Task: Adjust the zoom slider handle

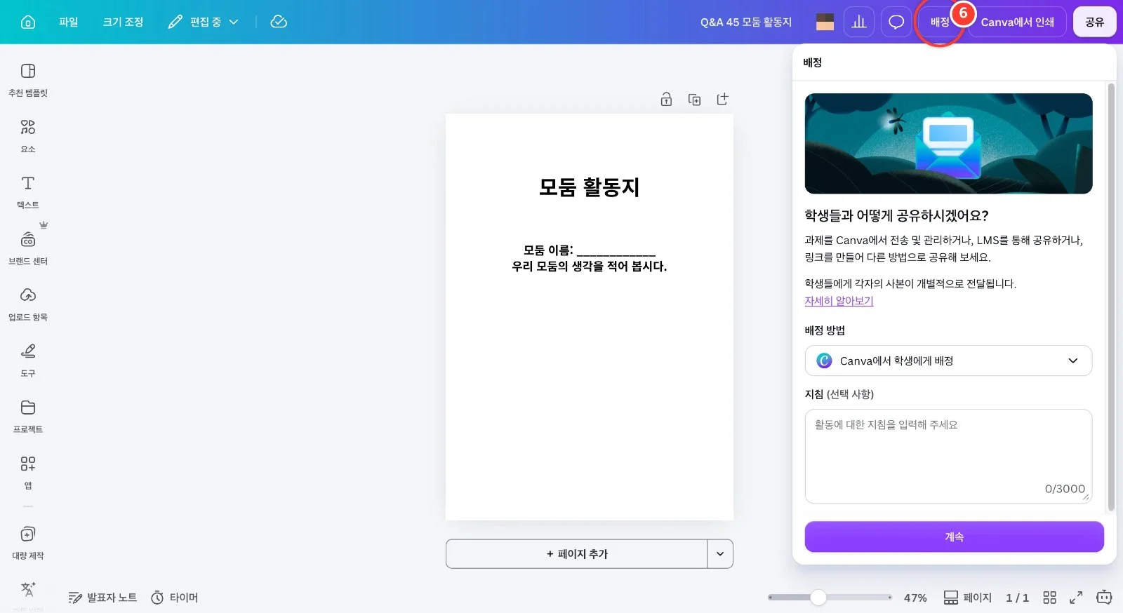Action: click(818, 598)
